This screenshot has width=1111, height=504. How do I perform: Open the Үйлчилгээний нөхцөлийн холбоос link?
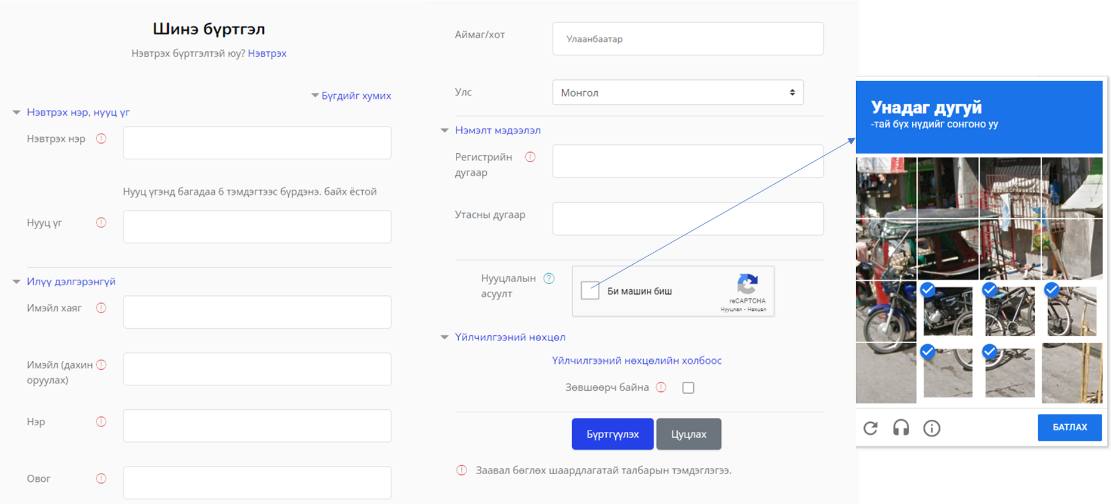636,360
